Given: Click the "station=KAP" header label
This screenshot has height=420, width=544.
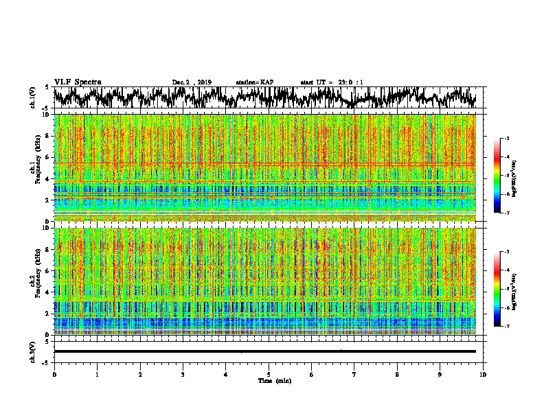Looking at the screenshot, I should [255, 82].
